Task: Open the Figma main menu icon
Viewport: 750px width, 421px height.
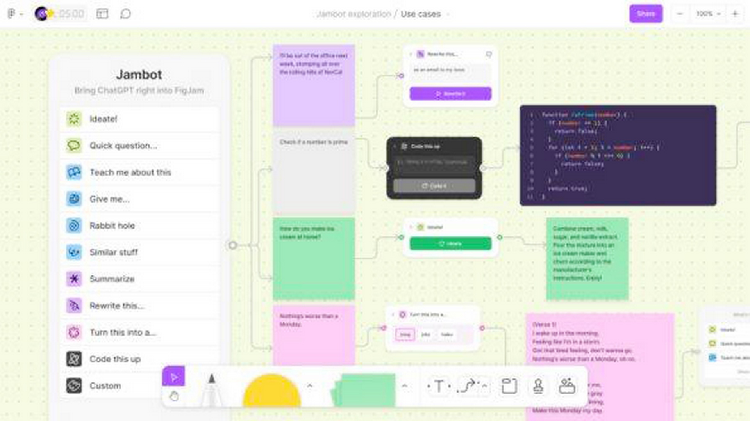Action: click(12, 14)
